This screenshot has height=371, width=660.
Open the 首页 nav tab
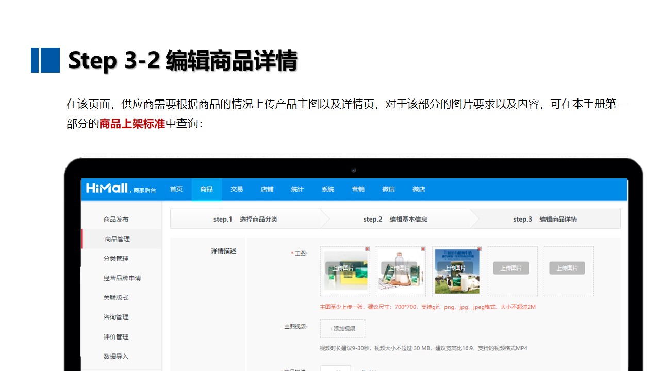pos(176,189)
